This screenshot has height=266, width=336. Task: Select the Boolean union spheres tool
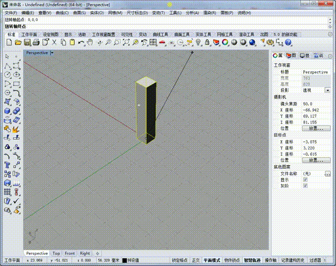[16, 111]
